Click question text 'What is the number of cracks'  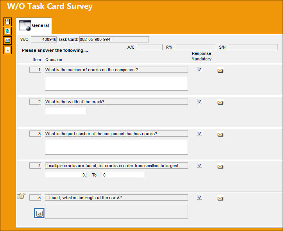point(116,70)
